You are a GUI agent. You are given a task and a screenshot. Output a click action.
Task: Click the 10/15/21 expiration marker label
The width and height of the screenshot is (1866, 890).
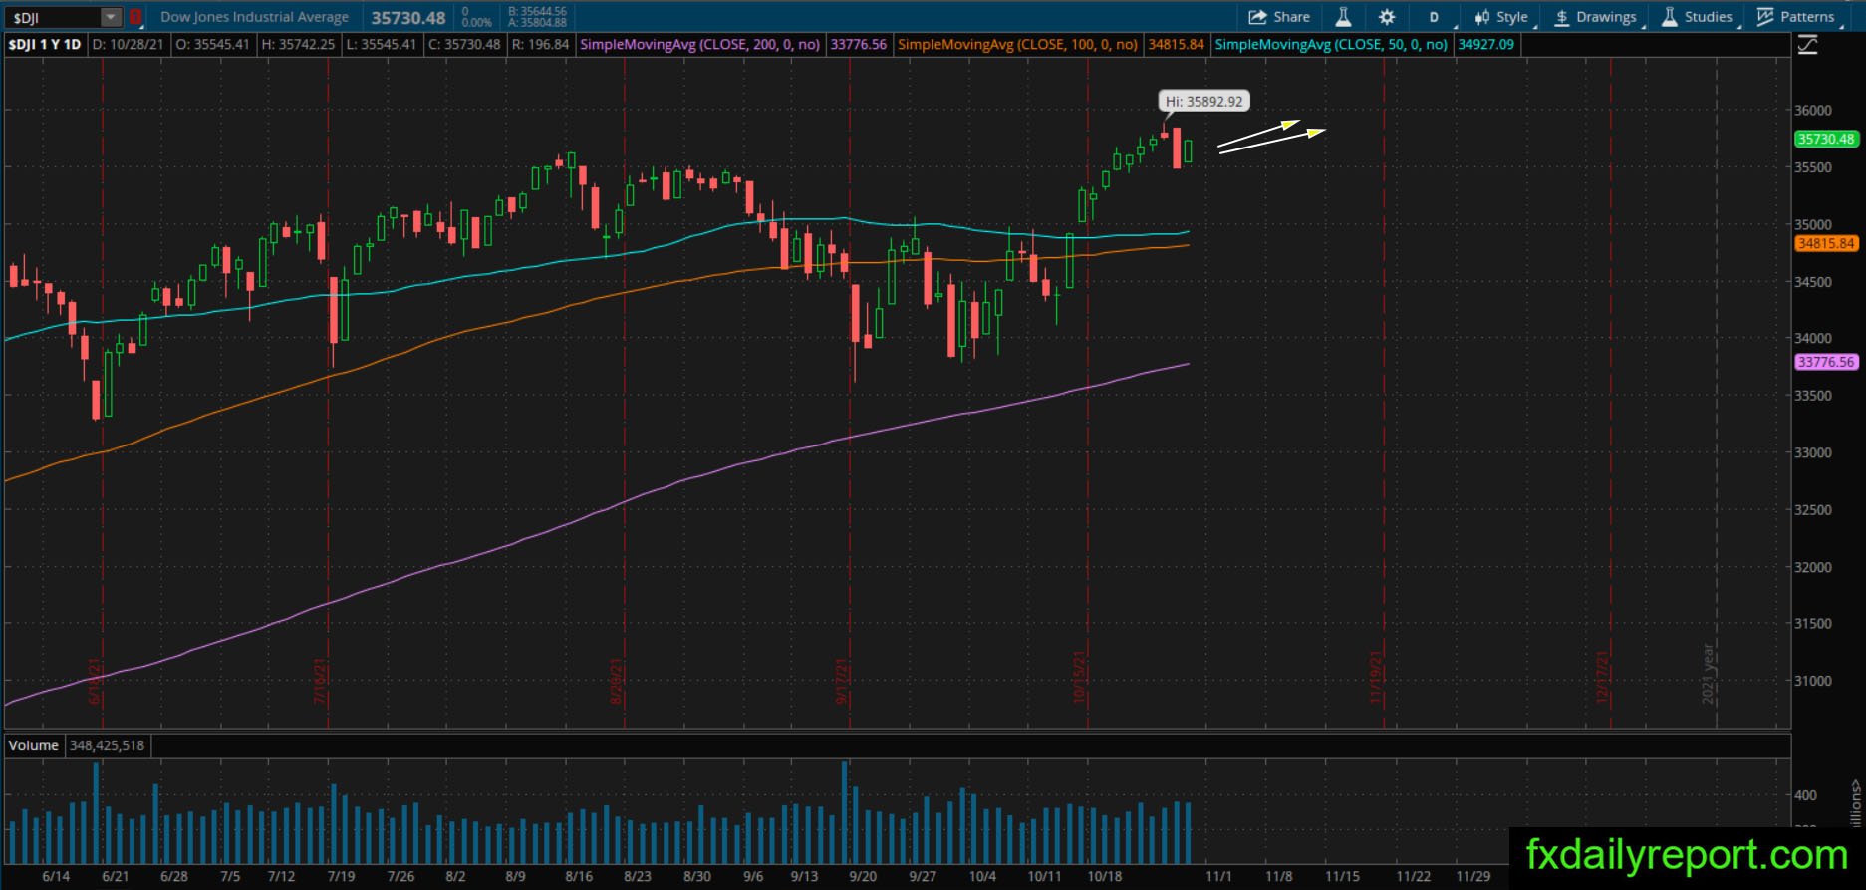pyautogui.click(x=1079, y=678)
